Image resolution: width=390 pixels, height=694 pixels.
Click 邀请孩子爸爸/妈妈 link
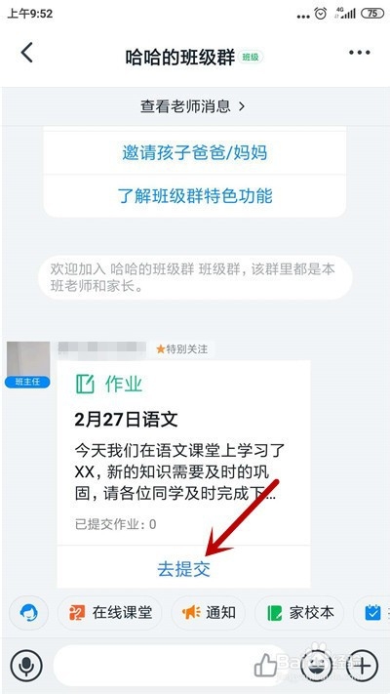(x=195, y=152)
